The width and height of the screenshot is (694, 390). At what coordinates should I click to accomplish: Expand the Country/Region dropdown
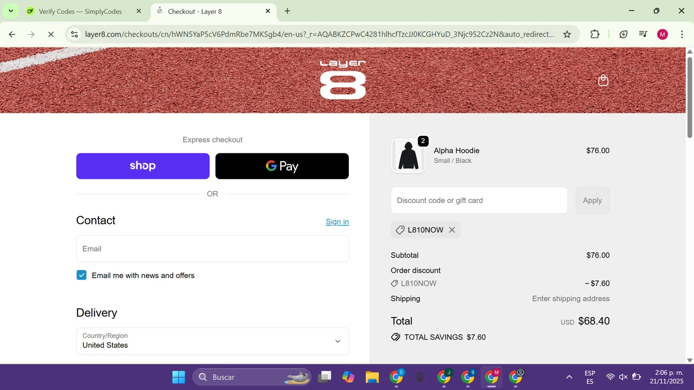(213, 341)
